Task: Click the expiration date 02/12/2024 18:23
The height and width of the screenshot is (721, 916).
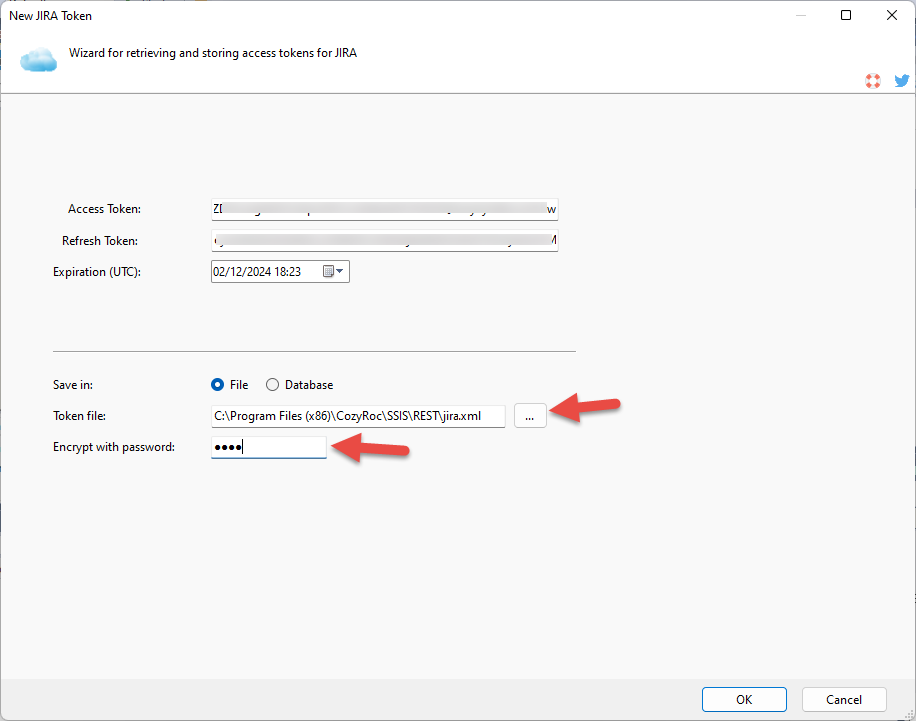Action: pyautogui.click(x=257, y=272)
